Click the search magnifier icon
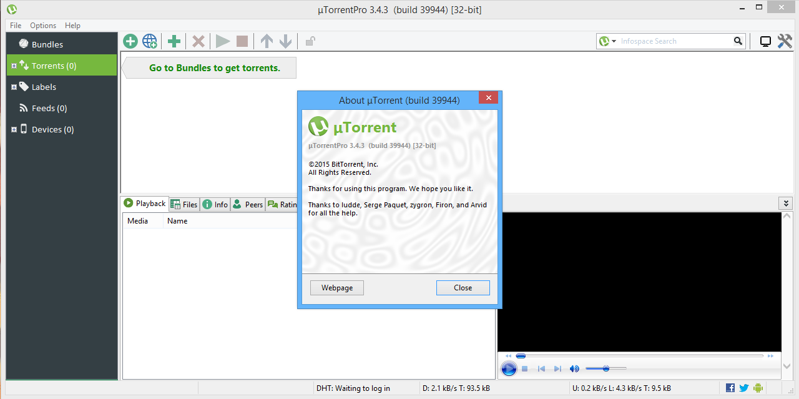Screen dimensions: 799x399 tap(738, 41)
